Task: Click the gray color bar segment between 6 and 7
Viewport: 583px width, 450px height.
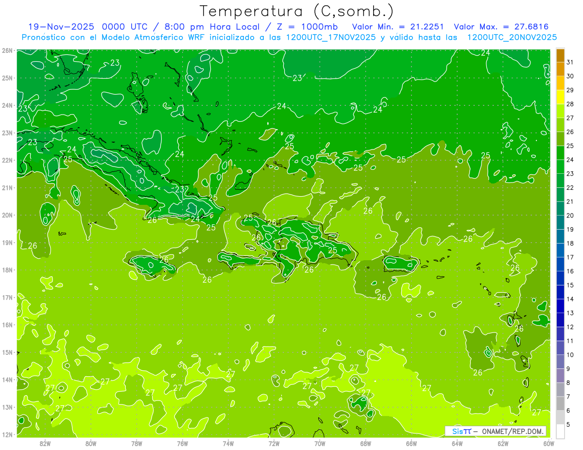Action: click(x=560, y=403)
